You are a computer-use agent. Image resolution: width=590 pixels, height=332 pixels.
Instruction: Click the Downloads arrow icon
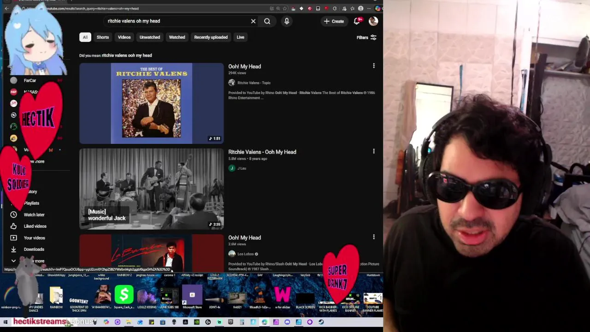[13, 249]
